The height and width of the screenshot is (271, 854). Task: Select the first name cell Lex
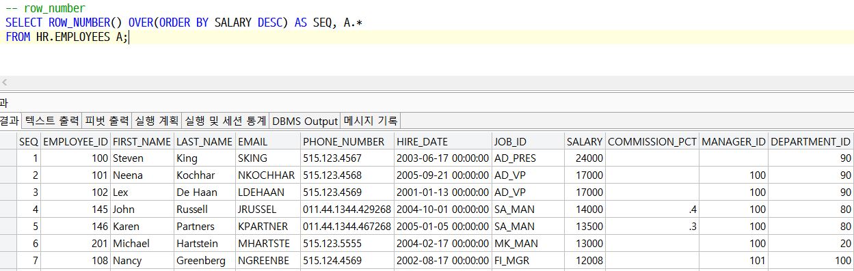coord(142,192)
